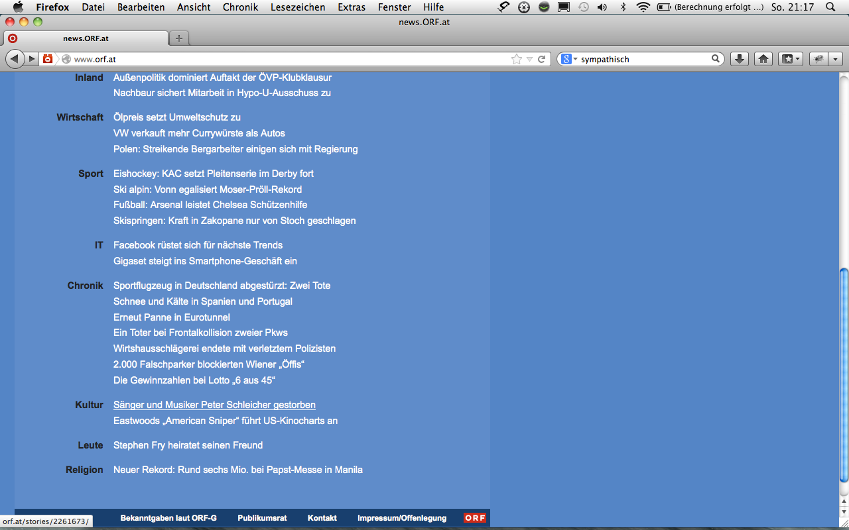
Task: Click the Kultur section label
Action: click(89, 405)
